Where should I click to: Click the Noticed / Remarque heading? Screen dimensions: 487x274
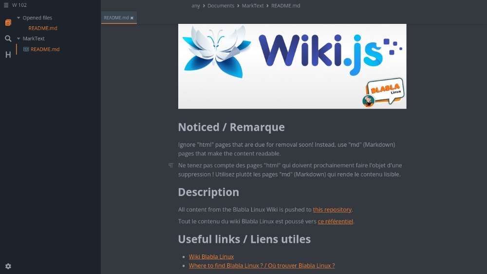coord(231,127)
